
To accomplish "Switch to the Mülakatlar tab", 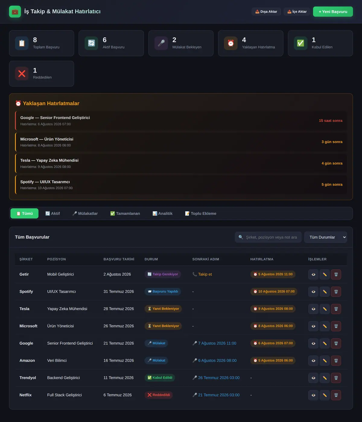I will 85,213.
